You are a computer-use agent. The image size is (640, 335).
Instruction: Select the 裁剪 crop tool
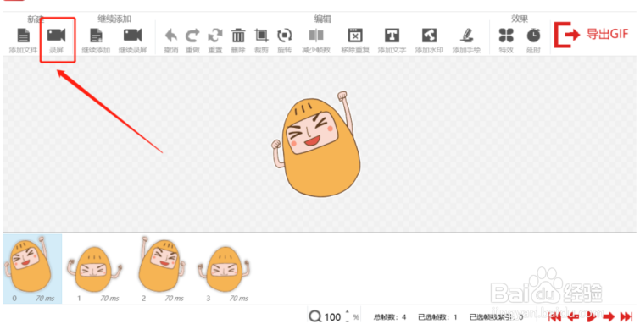[x=261, y=36]
